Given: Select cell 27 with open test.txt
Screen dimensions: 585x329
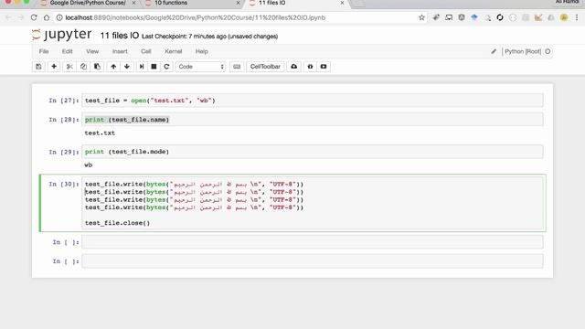Looking at the screenshot, I should [313, 101].
